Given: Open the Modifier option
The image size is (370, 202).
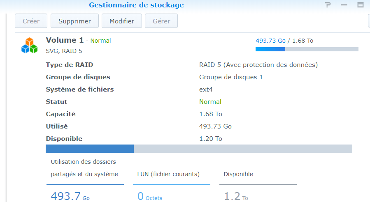Looking at the screenshot, I should (x=121, y=21).
